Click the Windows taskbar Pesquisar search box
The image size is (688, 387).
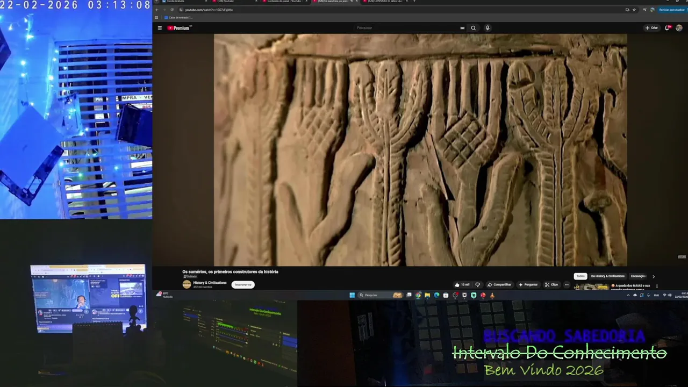click(381, 295)
